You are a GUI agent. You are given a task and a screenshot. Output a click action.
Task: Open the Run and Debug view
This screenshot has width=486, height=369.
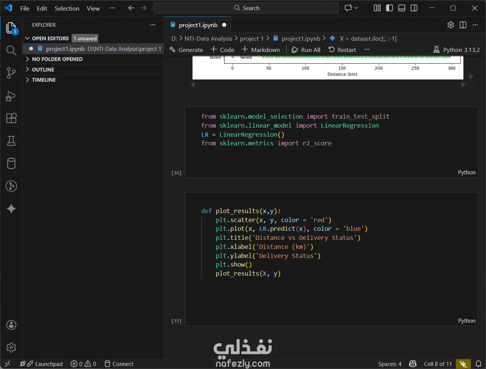coord(11,96)
